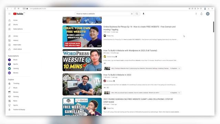Click the YouTube logo
Screen dimensions: 220x124
point(18,14)
